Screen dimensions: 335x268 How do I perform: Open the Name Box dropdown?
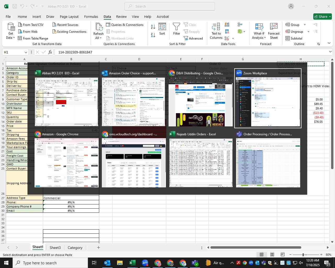click(26, 52)
